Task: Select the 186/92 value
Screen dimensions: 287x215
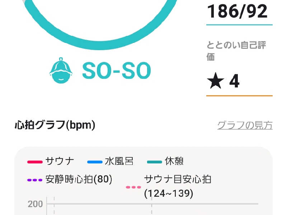Action: coord(237,11)
